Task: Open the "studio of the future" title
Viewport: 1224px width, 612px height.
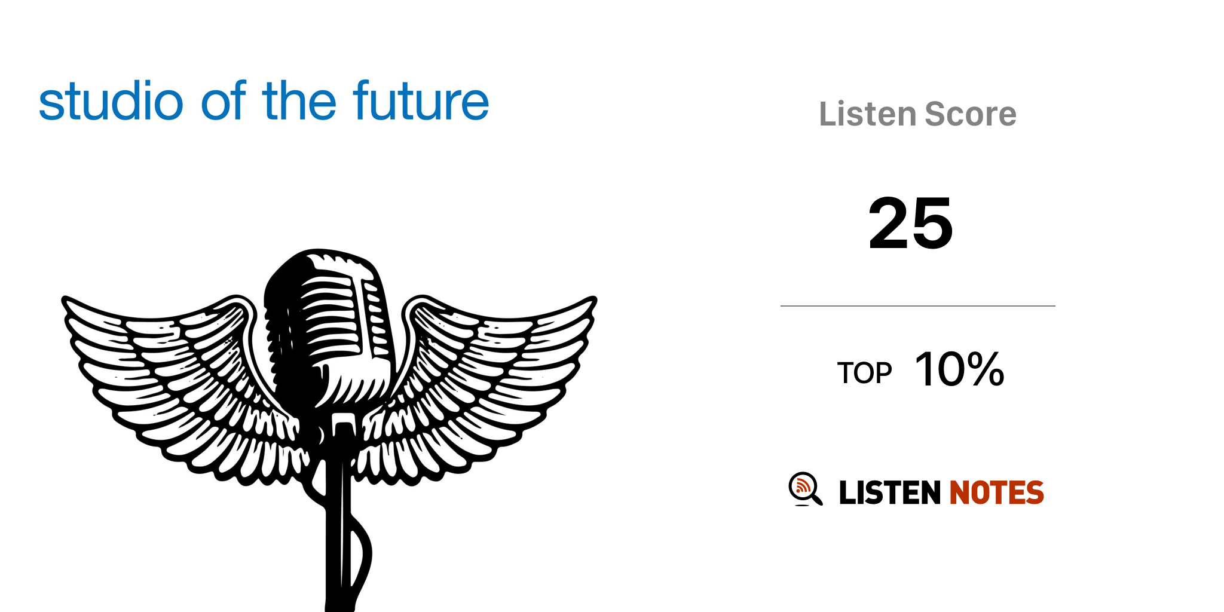Action: click(264, 100)
